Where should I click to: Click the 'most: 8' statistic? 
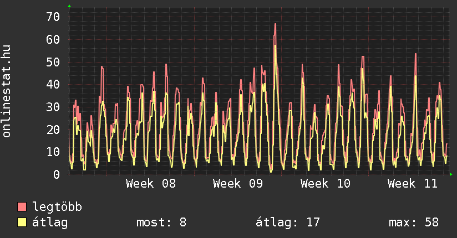tap(161, 223)
